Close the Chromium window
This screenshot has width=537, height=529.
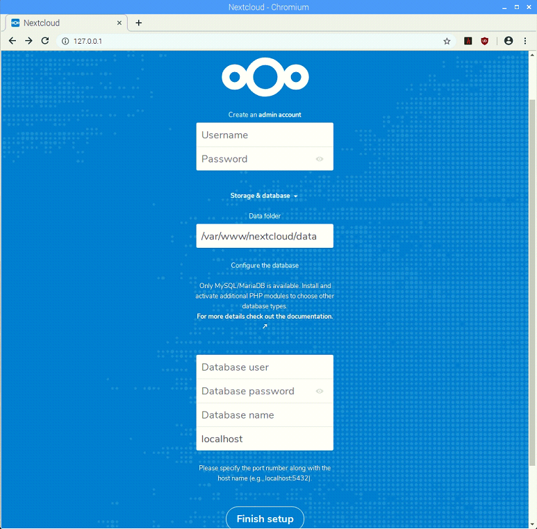pos(529,7)
